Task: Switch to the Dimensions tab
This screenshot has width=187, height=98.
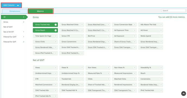Action: click(x=15, y=11)
